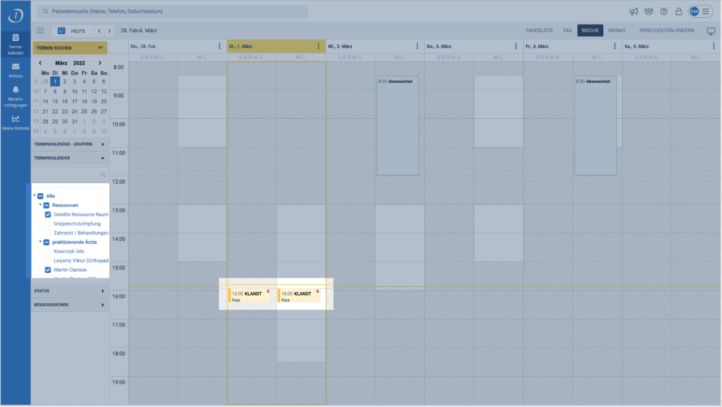The width and height of the screenshot is (722, 407).
Task: Switch to the Monat view tab
Action: (617, 30)
